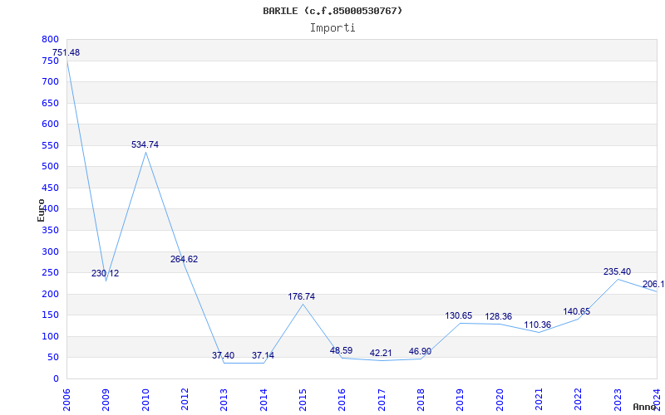The image size is (665, 415).
Task: Click the 0 y-axis tick label
Action: [x=56, y=379]
